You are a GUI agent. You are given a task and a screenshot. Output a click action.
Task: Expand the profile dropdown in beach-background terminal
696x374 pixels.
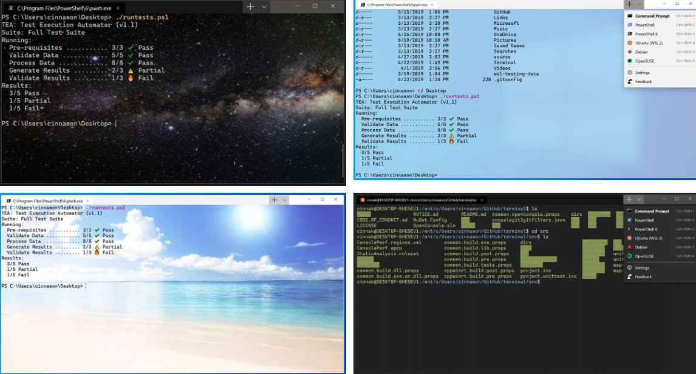[x=284, y=199]
